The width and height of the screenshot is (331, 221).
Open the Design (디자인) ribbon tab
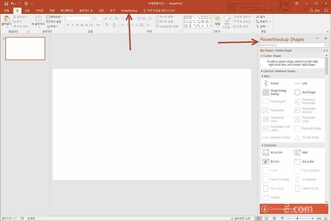(40, 10)
